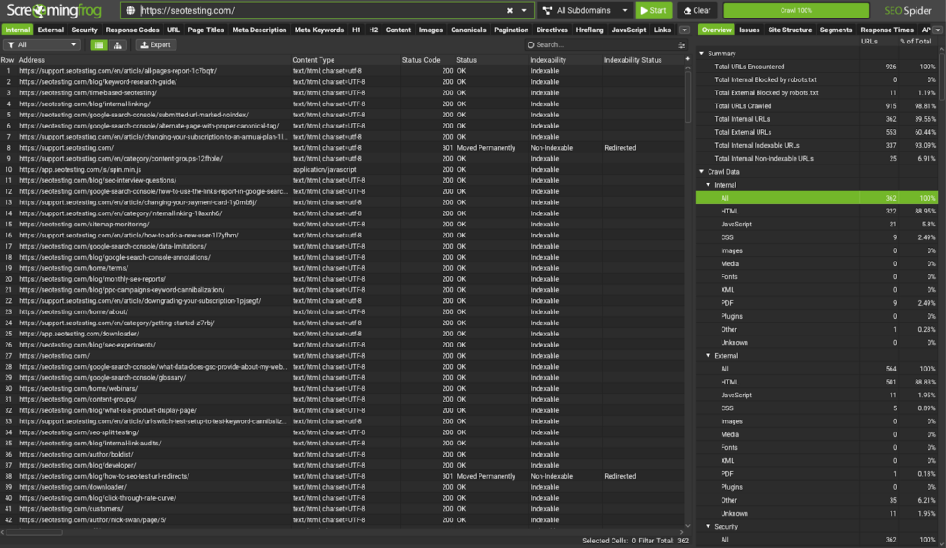Screen dimensions: 946x548
Task: Open search filter options icon
Action: [x=681, y=44]
